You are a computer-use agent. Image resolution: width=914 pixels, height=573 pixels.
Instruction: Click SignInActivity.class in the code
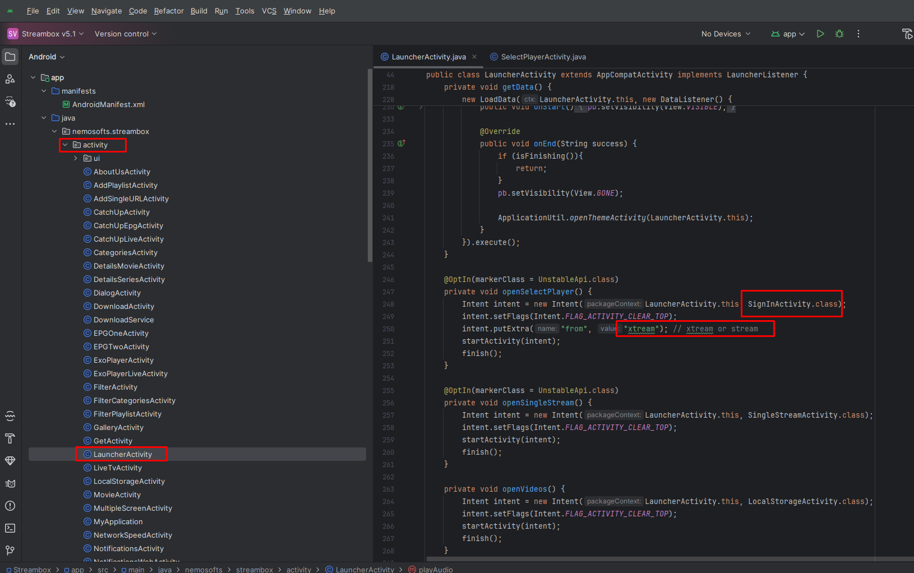(792, 304)
